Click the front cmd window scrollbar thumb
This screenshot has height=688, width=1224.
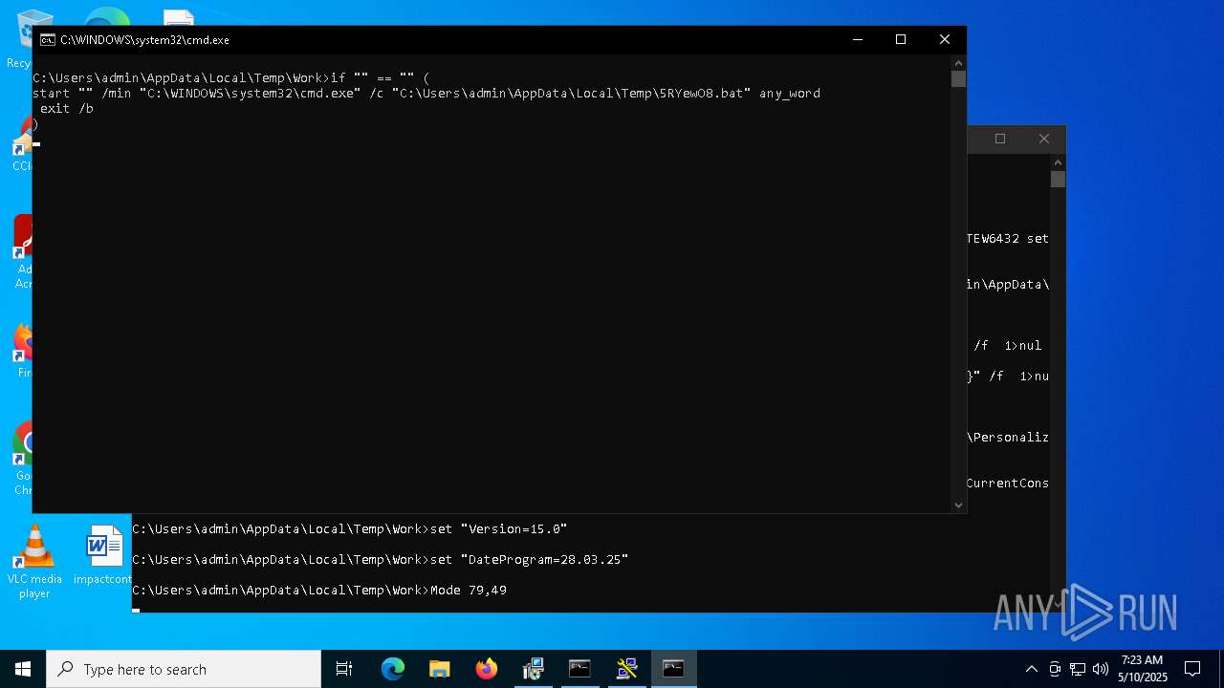[x=958, y=78]
